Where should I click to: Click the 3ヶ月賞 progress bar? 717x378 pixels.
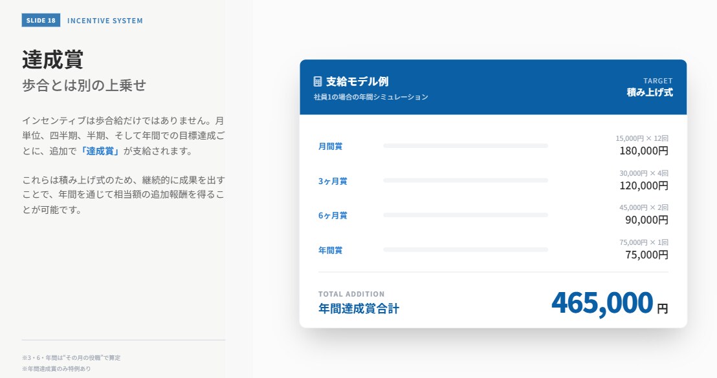point(465,181)
